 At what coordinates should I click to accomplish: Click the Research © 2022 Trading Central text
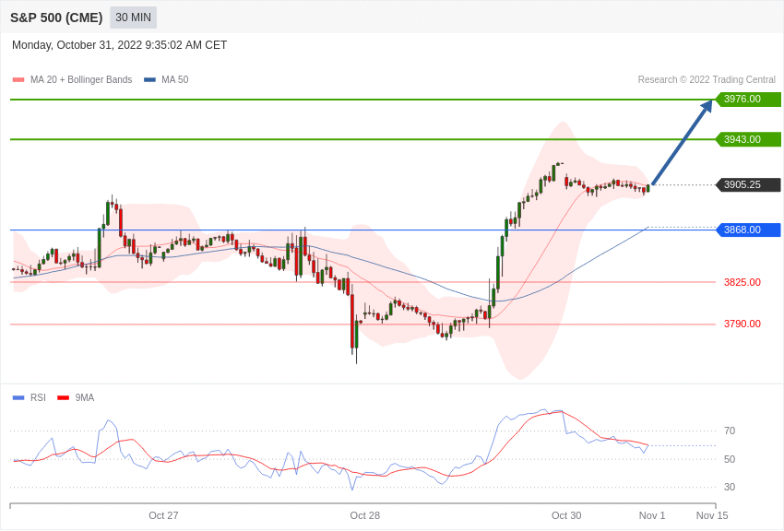[707, 79]
